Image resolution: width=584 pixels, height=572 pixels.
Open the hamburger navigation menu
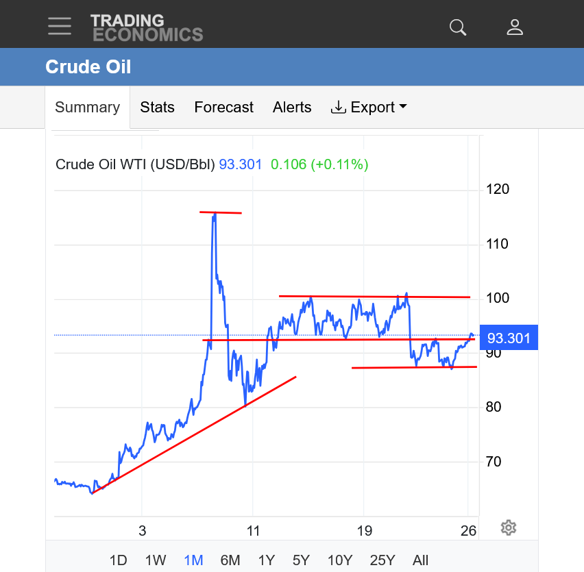[x=60, y=26]
